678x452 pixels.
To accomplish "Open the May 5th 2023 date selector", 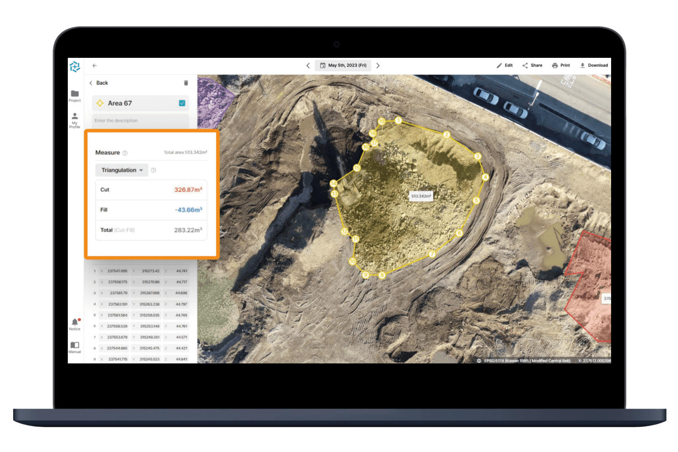I will click(343, 65).
